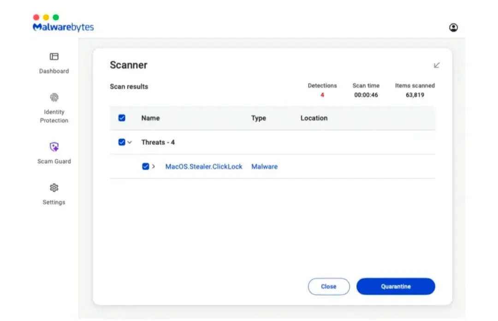Sort by the Type column header
The width and height of the screenshot is (498, 321).
point(259,118)
